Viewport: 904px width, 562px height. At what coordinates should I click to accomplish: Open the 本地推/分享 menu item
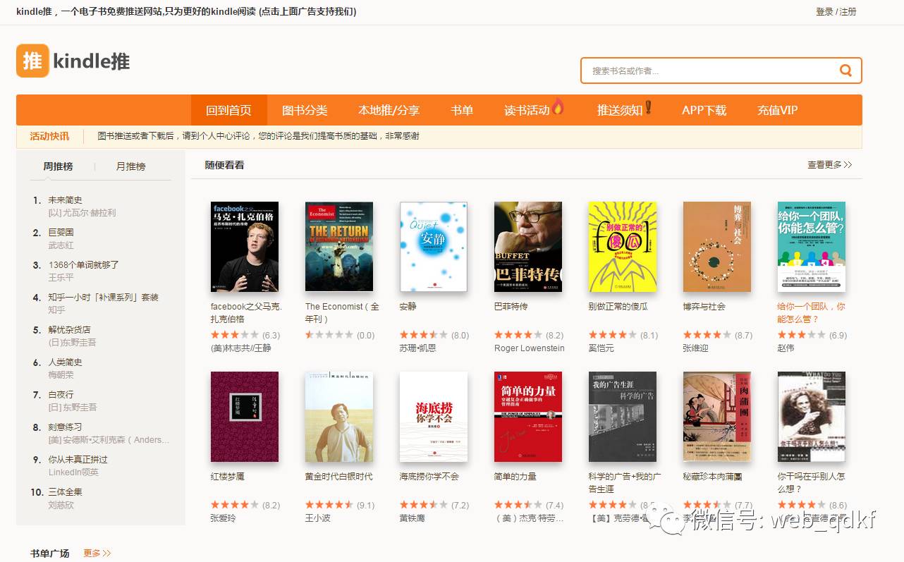pyautogui.click(x=389, y=110)
